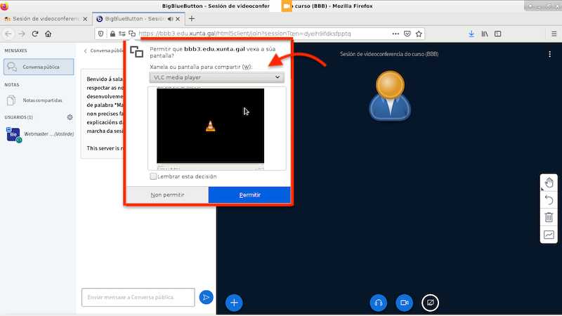Open the three-dot options menu

click(549, 54)
